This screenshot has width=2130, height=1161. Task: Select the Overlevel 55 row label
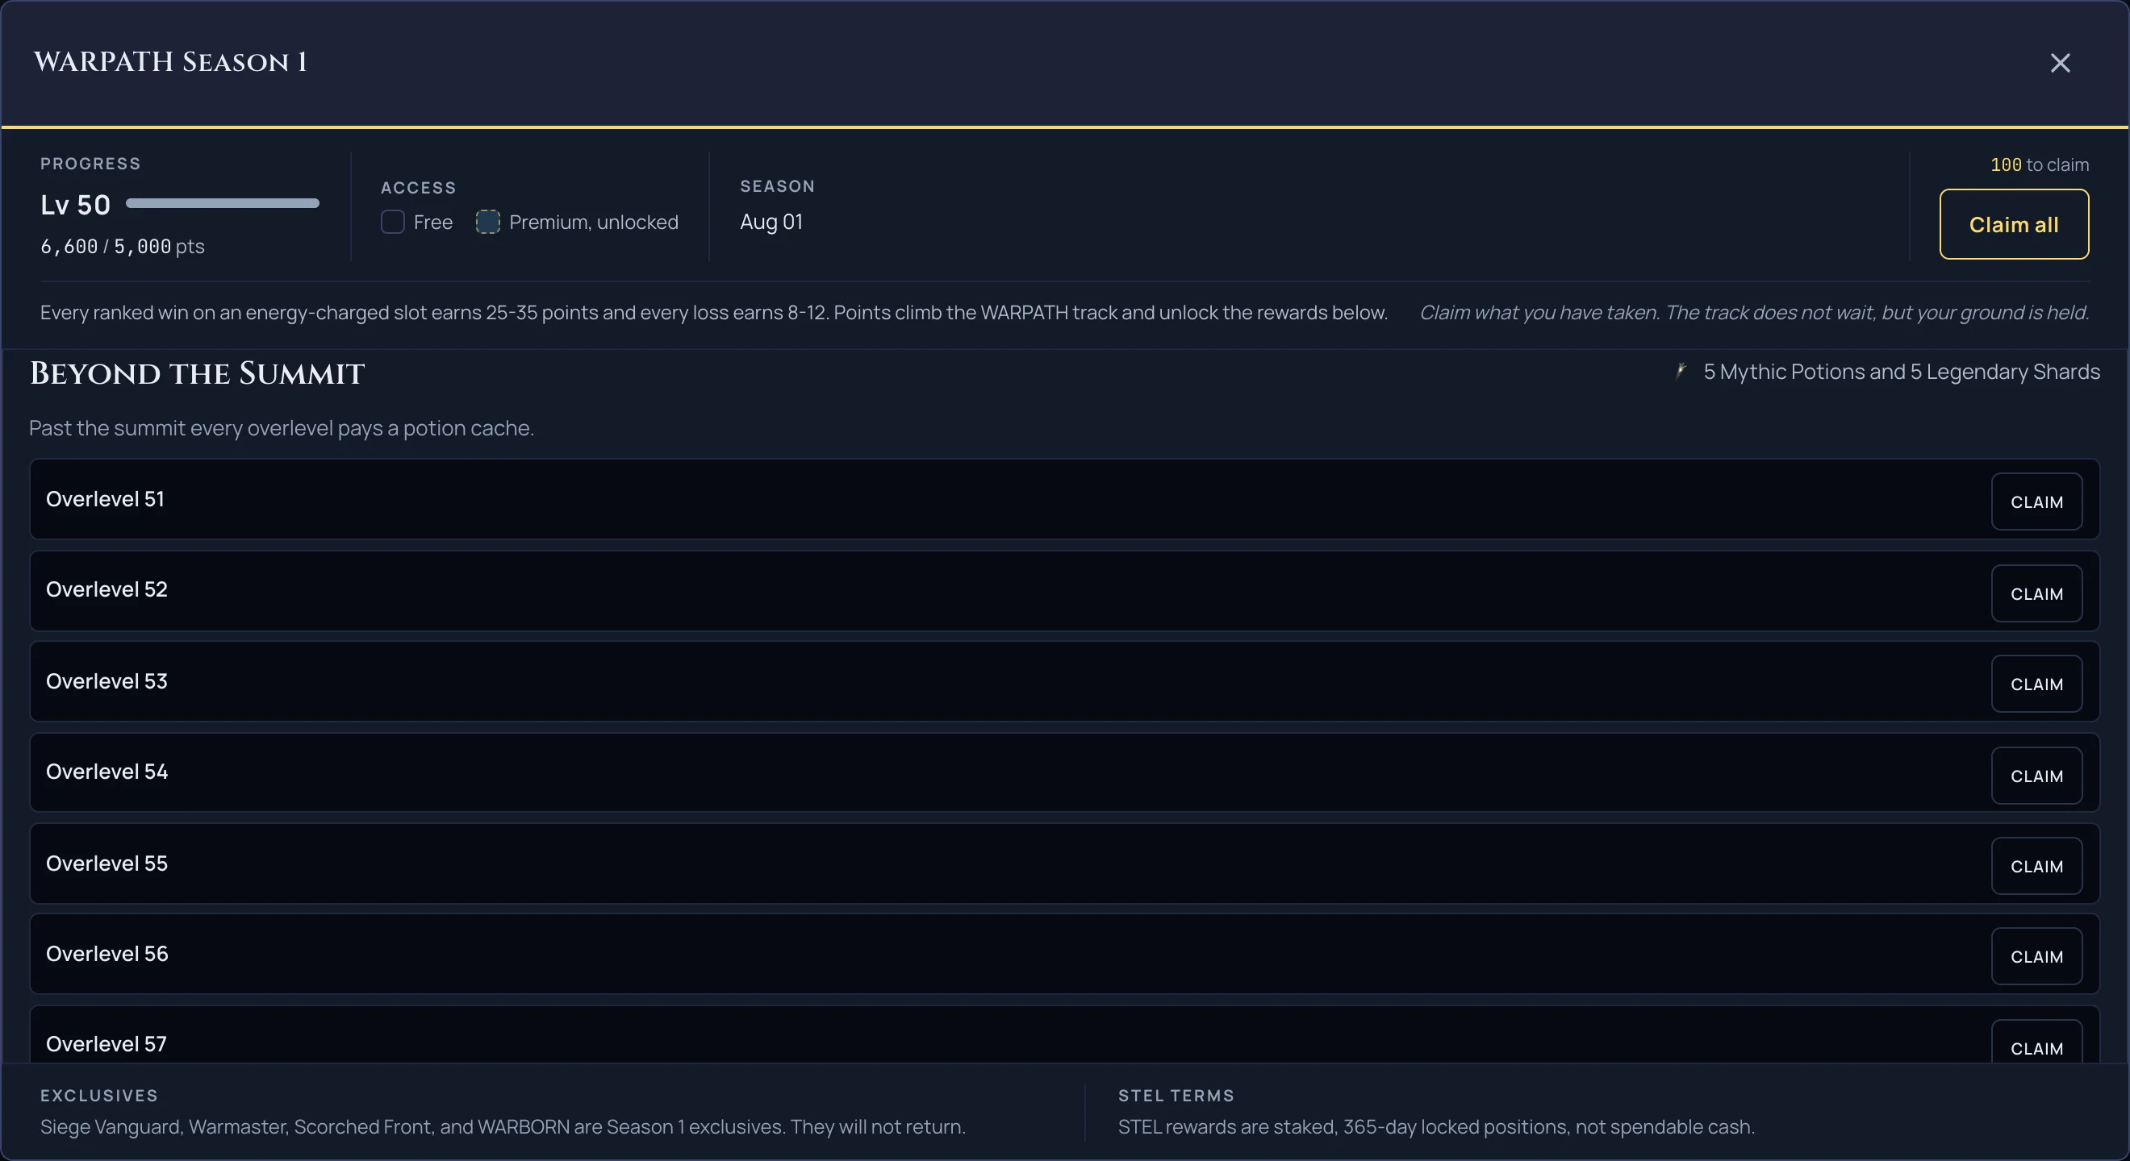pyautogui.click(x=106, y=863)
